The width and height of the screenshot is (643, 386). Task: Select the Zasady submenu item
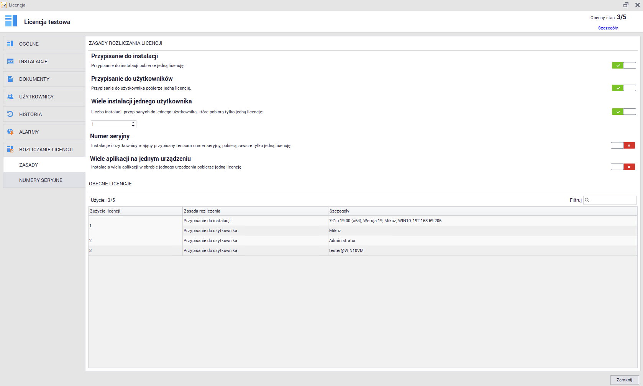(x=29, y=165)
